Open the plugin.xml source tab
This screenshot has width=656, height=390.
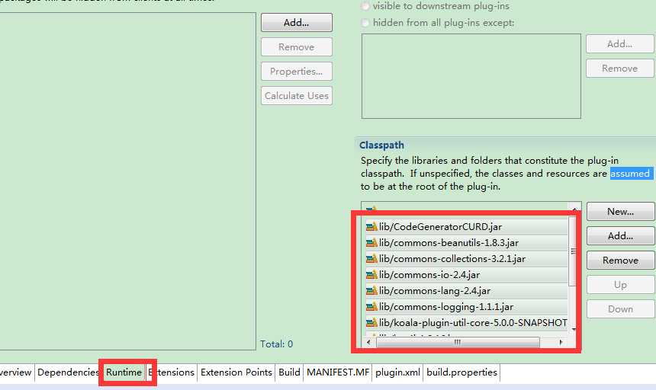pyautogui.click(x=397, y=372)
